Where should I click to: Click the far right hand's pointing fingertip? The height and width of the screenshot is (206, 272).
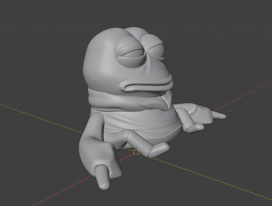[221, 115]
